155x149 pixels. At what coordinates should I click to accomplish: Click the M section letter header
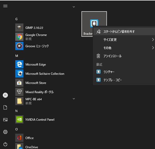[17, 56]
